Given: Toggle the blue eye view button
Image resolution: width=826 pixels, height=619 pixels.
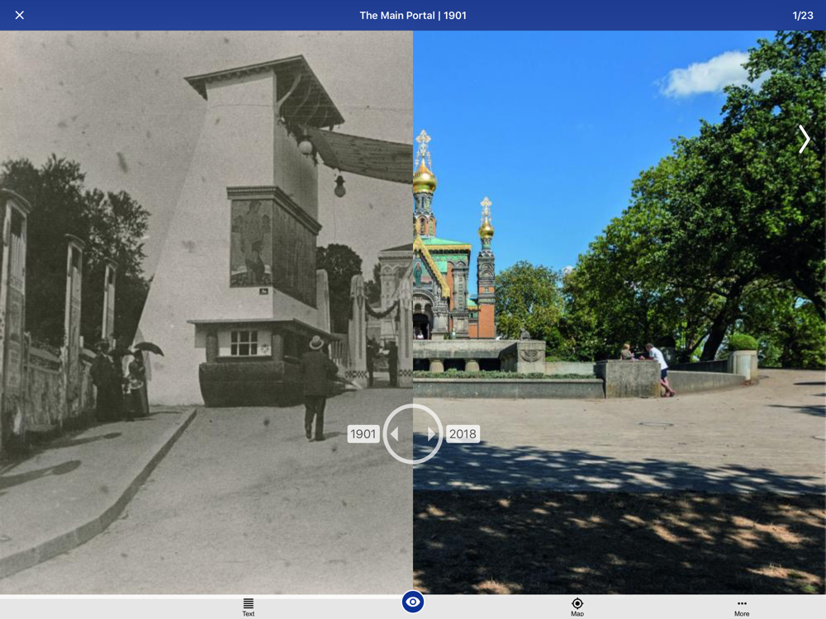Looking at the screenshot, I should [413, 602].
